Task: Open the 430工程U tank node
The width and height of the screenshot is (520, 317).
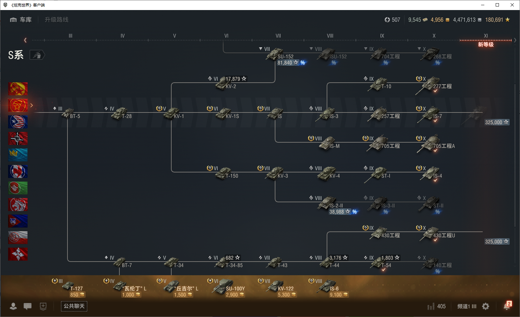Action: pyautogui.click(x=437, y=234)
